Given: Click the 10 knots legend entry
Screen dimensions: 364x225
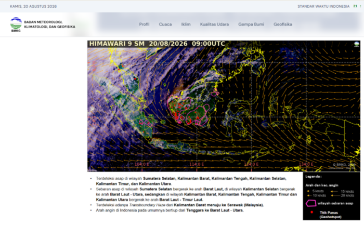Looking at the screenshot, I should point(316,195).
